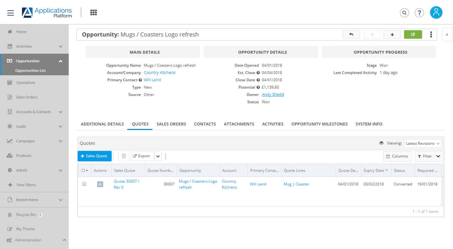The image size is (453, 249).
Task: Switch to the Contacts tab
Action: pyautogui.click(x=205, y=124)
